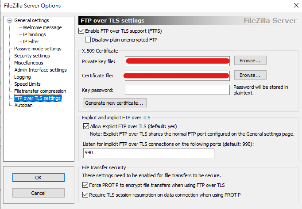The width and height of the screenshot is (302, 209).
Task: Toggle Force PROT P encryption checkbox
Action: click(x=85, y=185)
